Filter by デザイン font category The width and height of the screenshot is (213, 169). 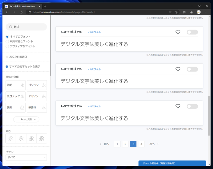coord(37,96)
